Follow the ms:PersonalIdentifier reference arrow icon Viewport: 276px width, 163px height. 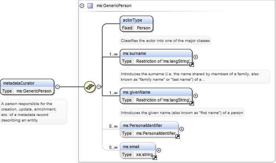[x=177, y=136]
